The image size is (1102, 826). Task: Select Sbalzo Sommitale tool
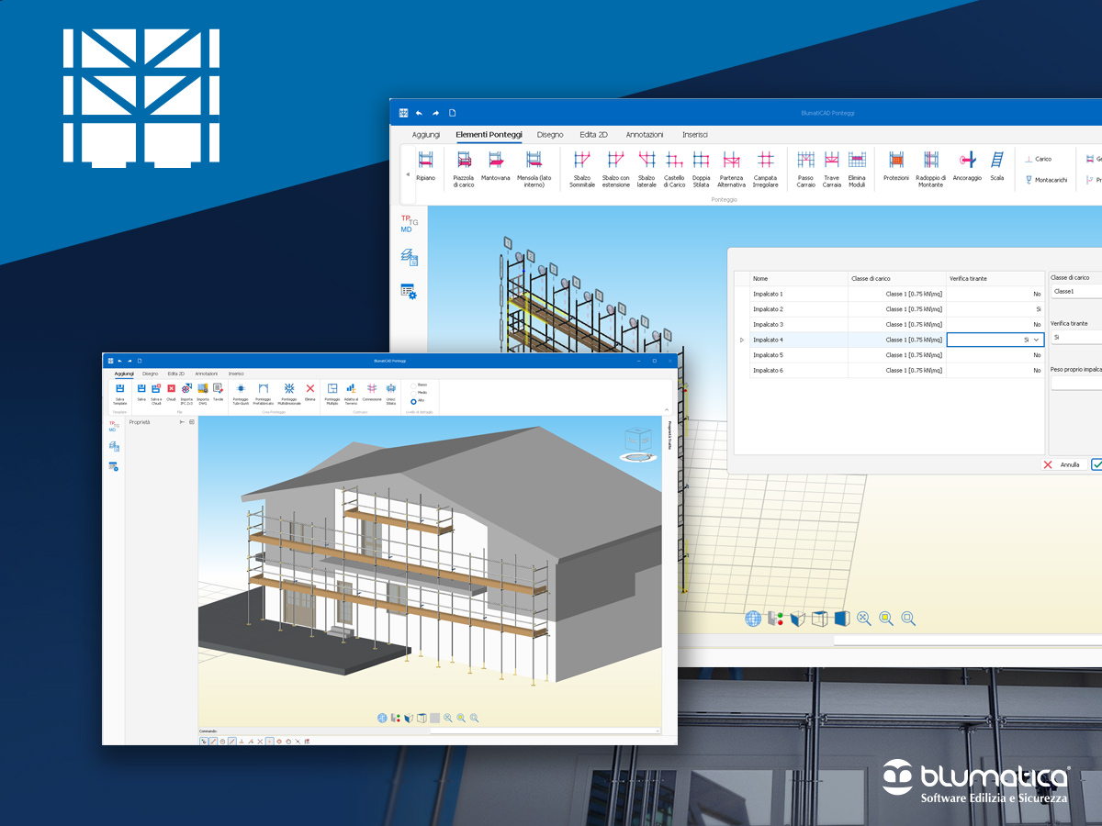[581, 170]
